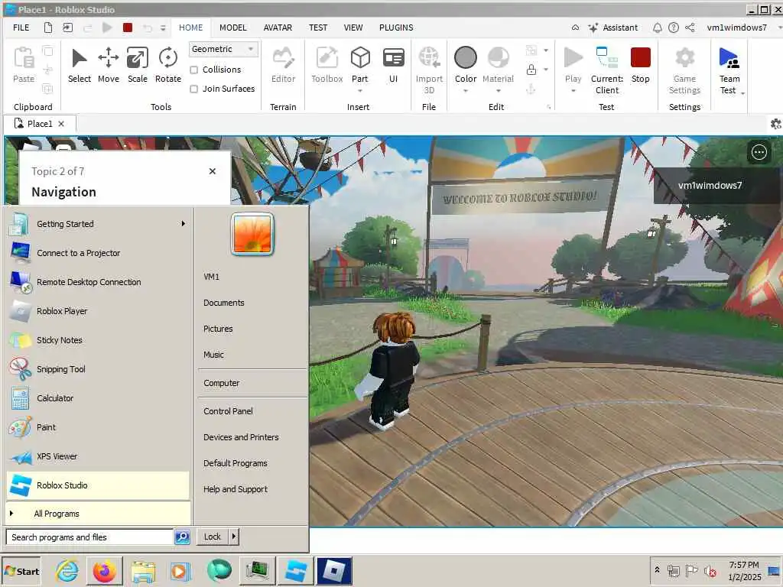Choose the Rotate tool
This screenshot has width=783, height=587.
[167, 65]
